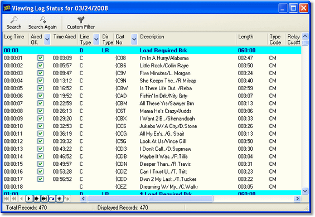Open the Aired OK column filter dropdown
Image resolution: width=315 pixels, height=217 pixels.
coord(47,40)
